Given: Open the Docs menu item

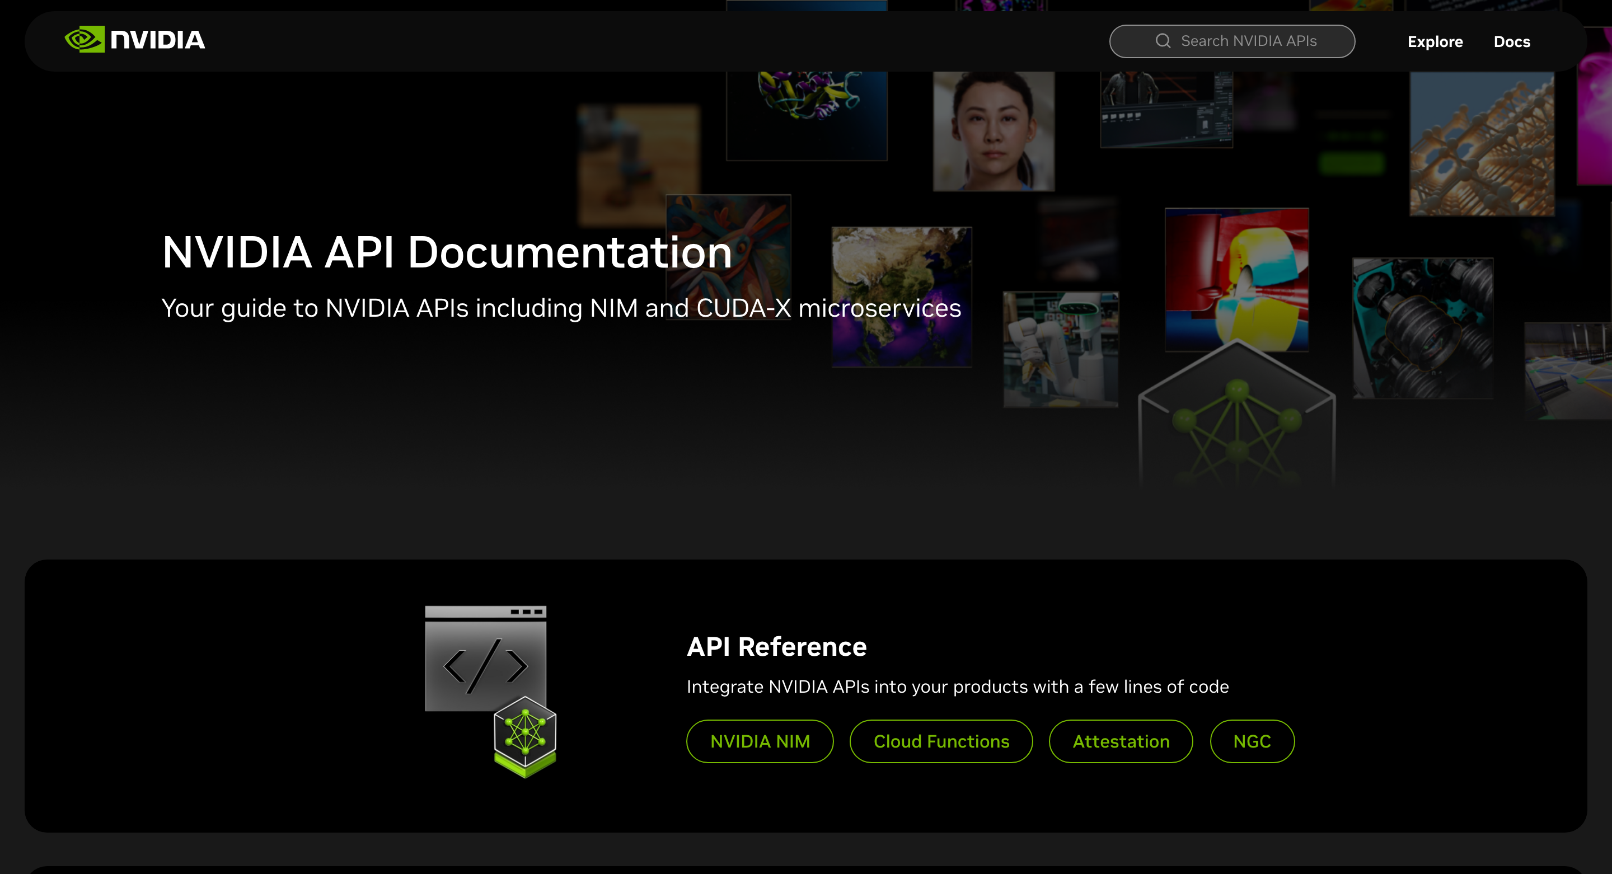Looking at the screenshot, I should pyautogui.click(x=1512, y=42).
